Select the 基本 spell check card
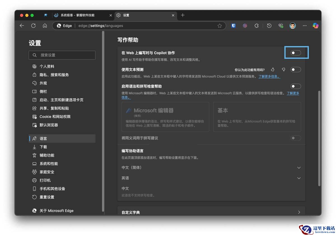The image size is (336, 235). coord(257,117)
